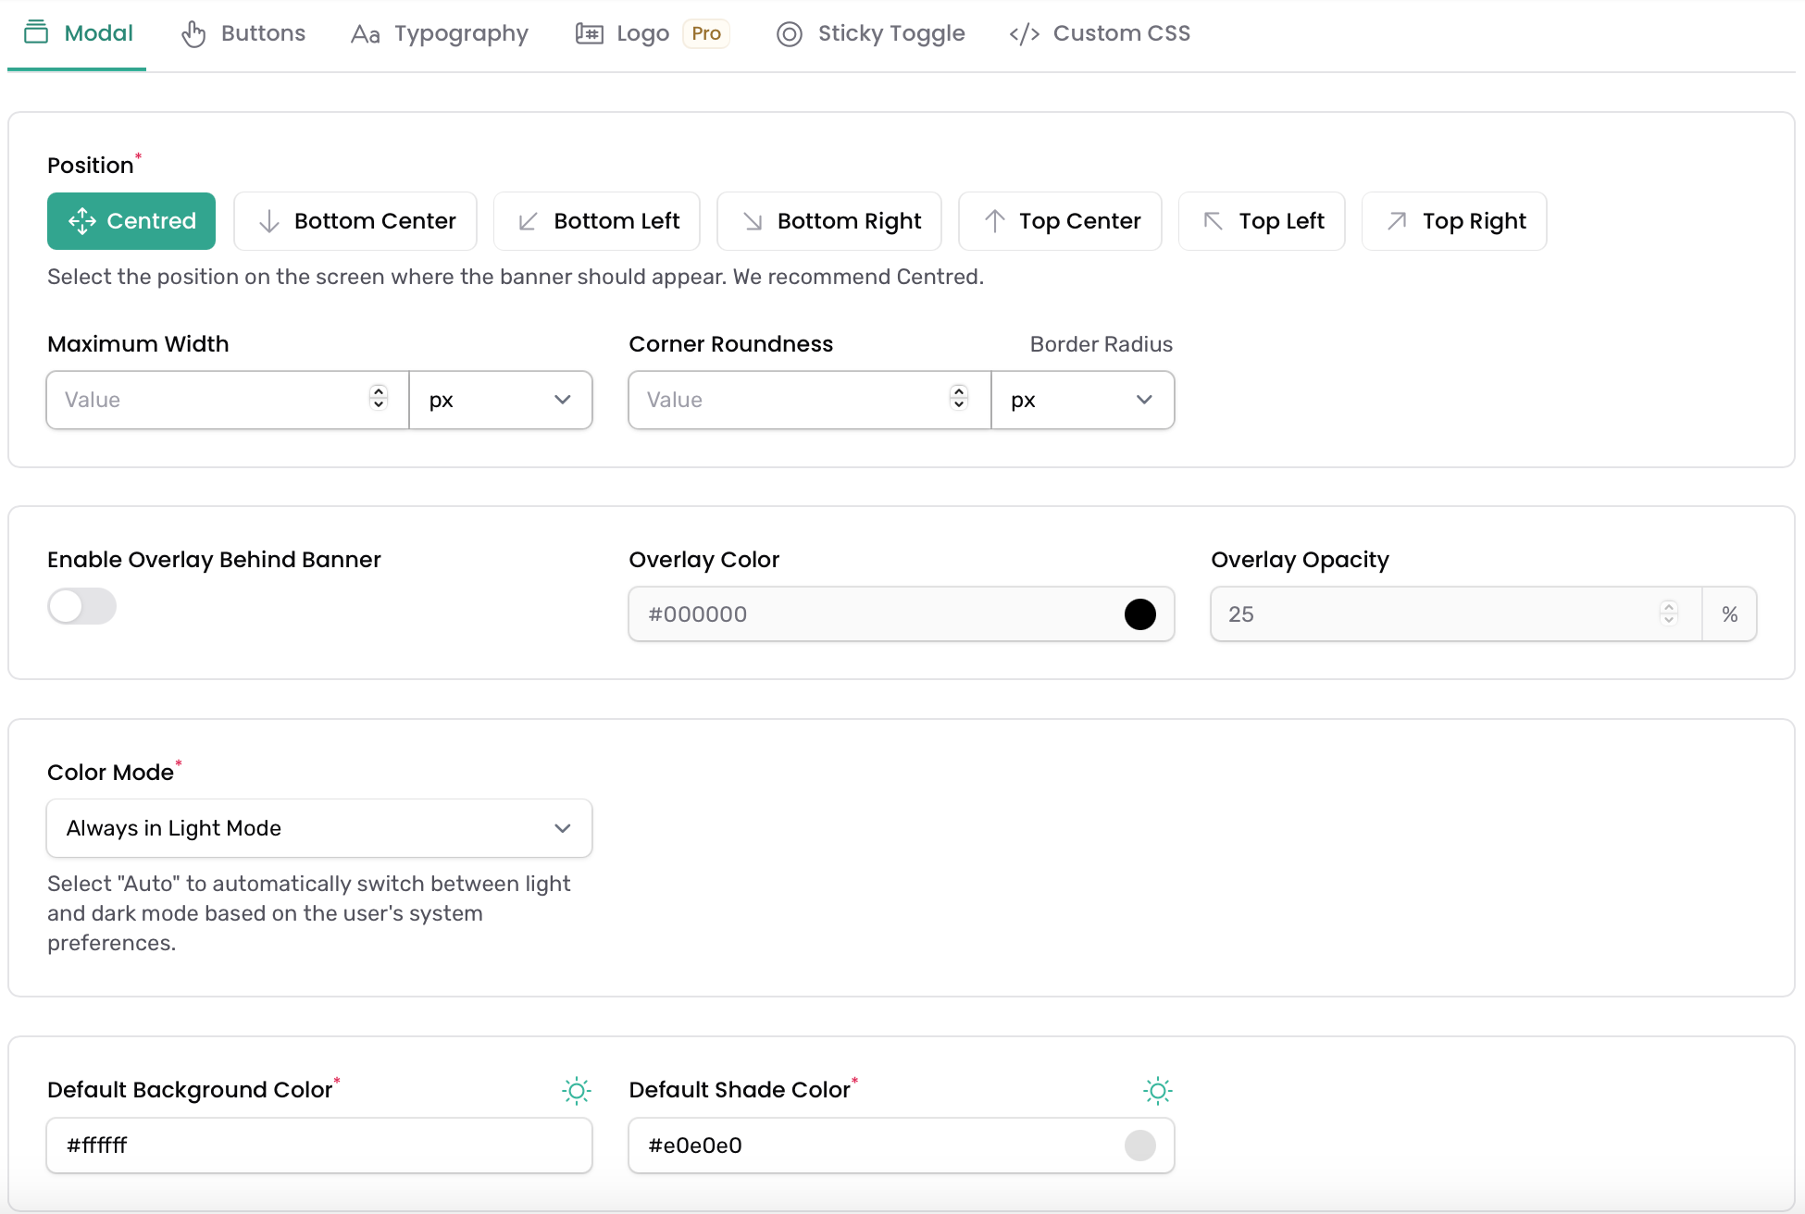
Task: Click the black Overlay Color swatch
Action: pos(1140,614)
